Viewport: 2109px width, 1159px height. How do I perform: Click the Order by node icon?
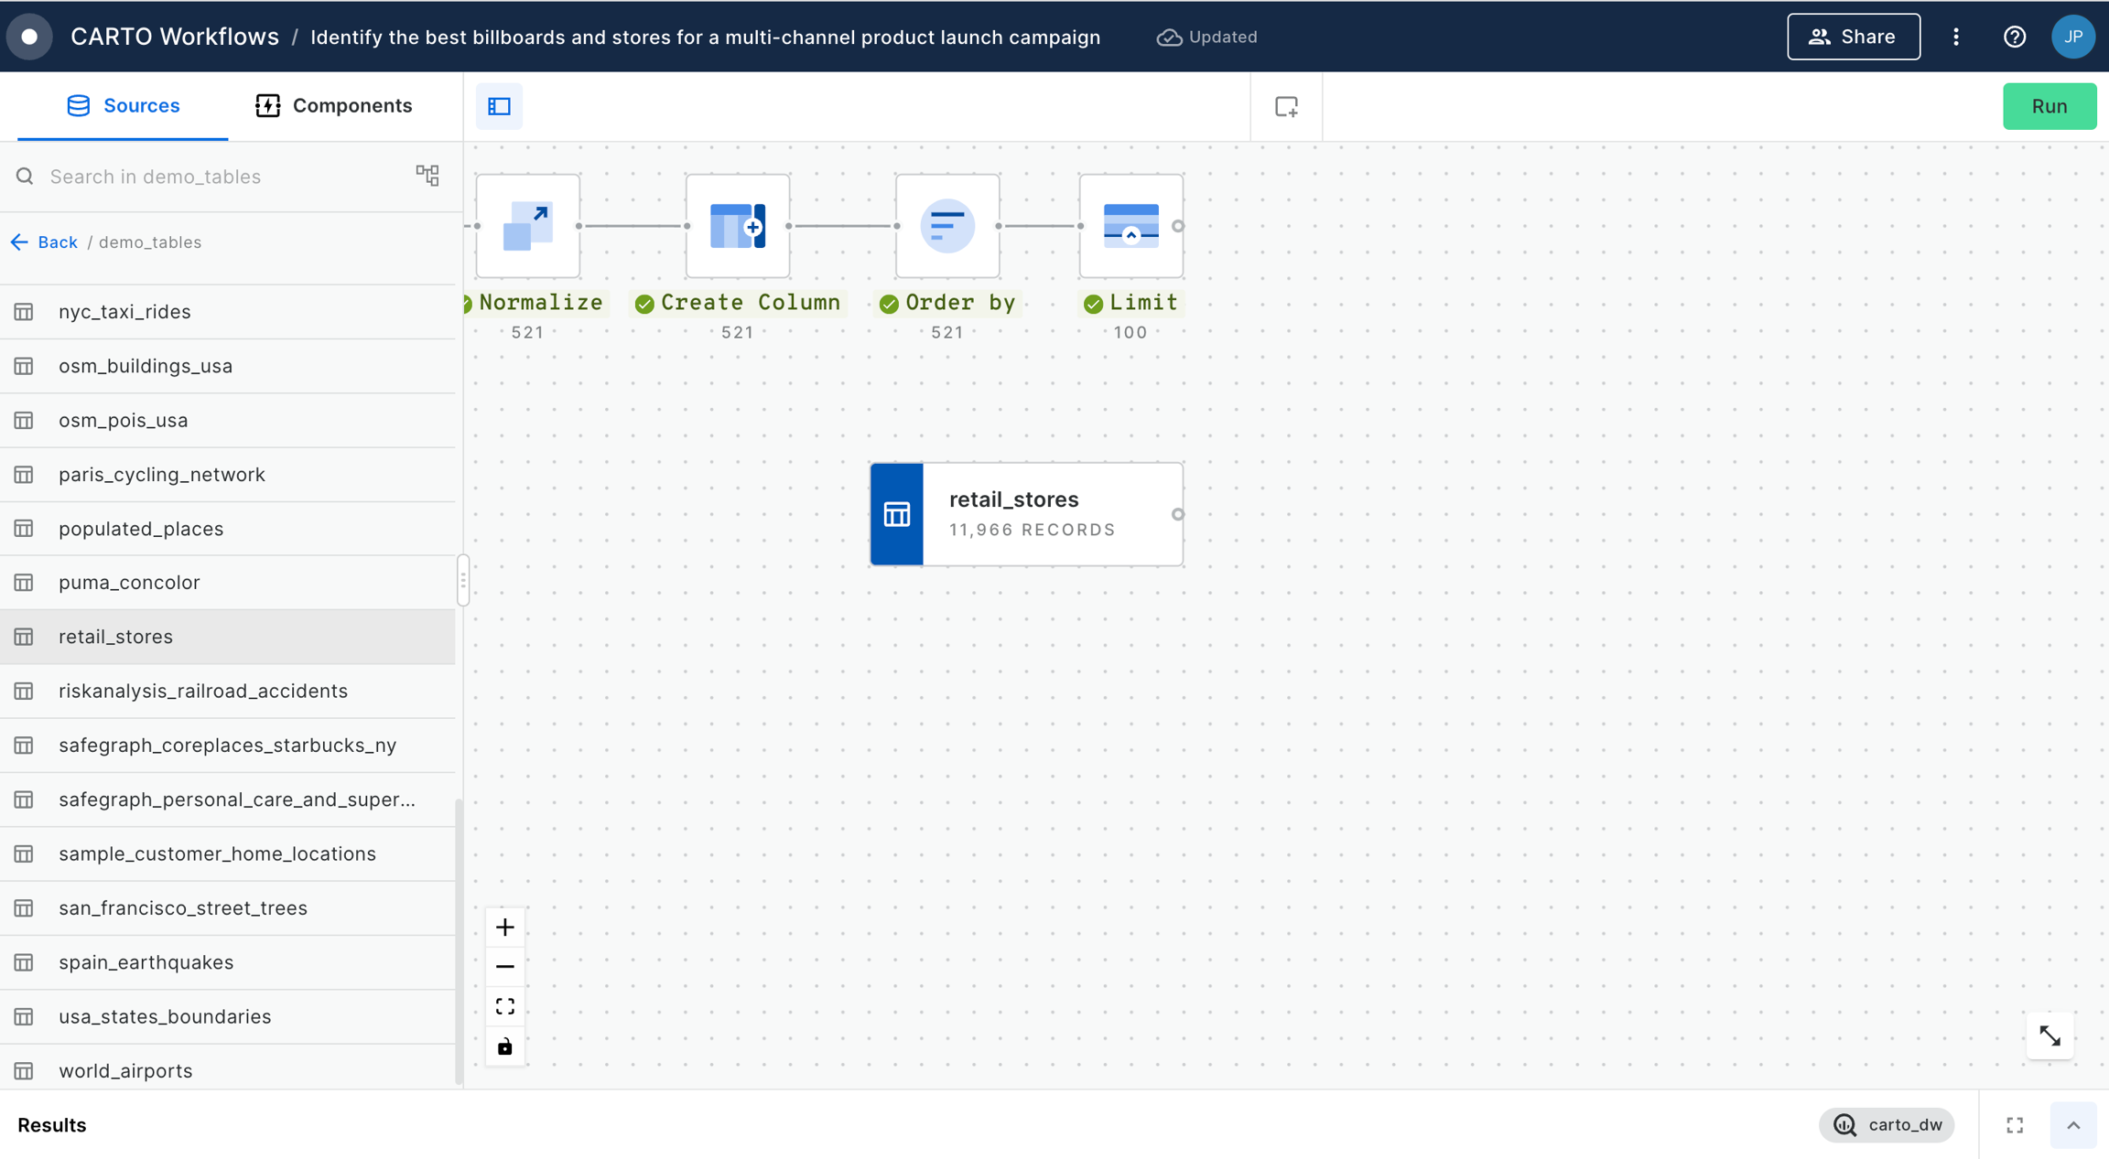[946, 226]
